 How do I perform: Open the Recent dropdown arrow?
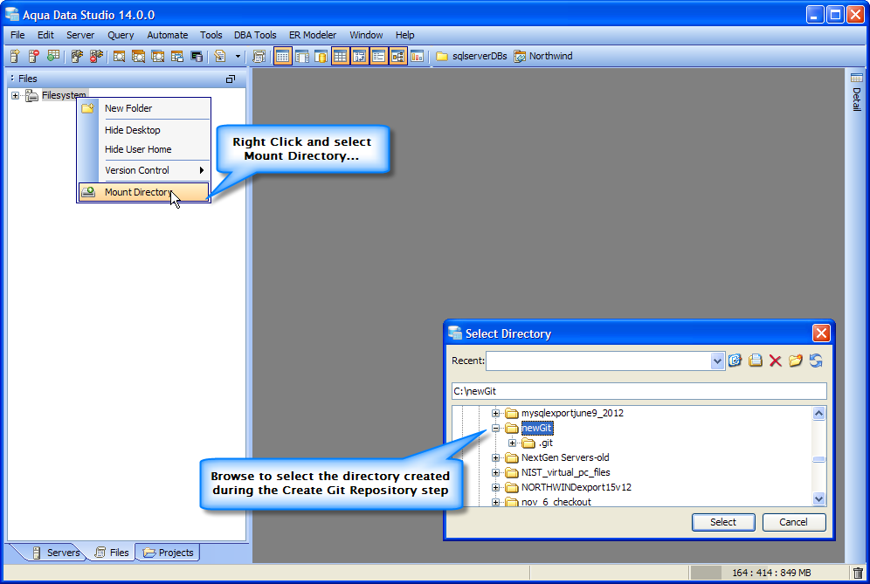717,361
